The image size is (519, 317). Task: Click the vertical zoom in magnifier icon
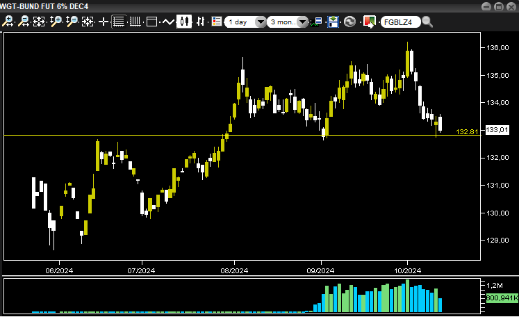[56, 22]
